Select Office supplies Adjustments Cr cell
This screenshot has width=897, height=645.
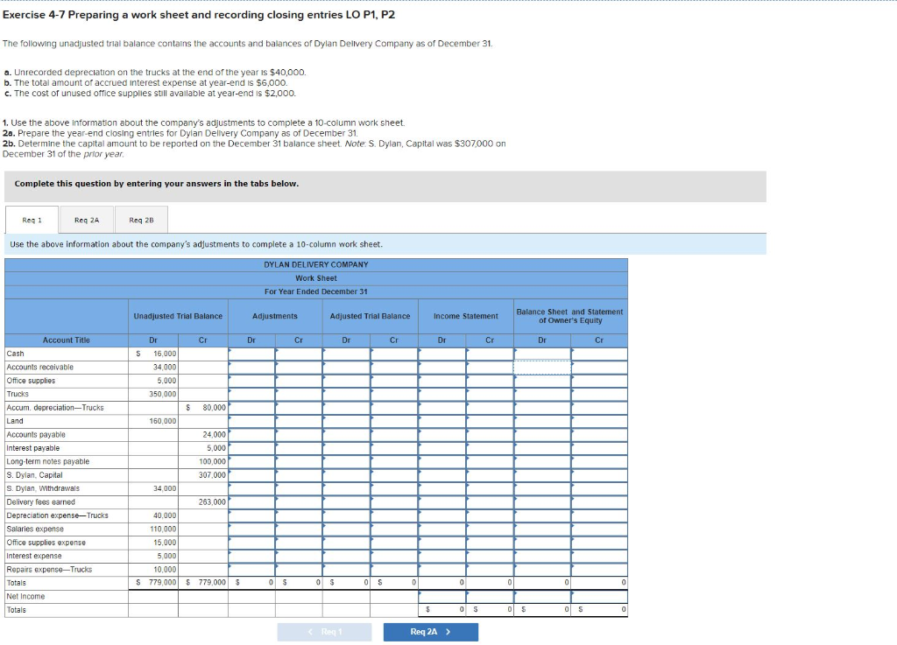point(299,381)
